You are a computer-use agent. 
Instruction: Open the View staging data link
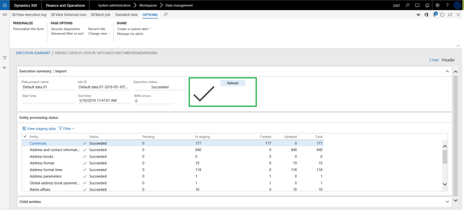39,128
